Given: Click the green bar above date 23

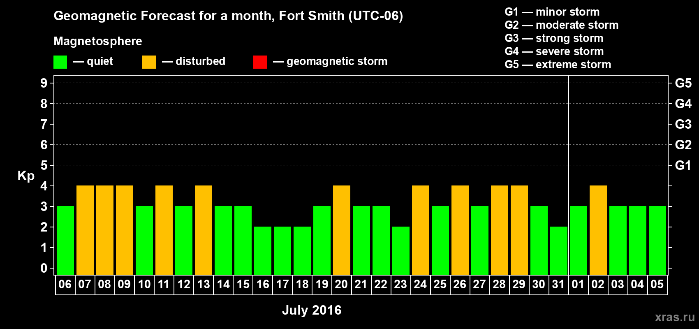Looking at the screenshot, I should (x=401, y=251).
